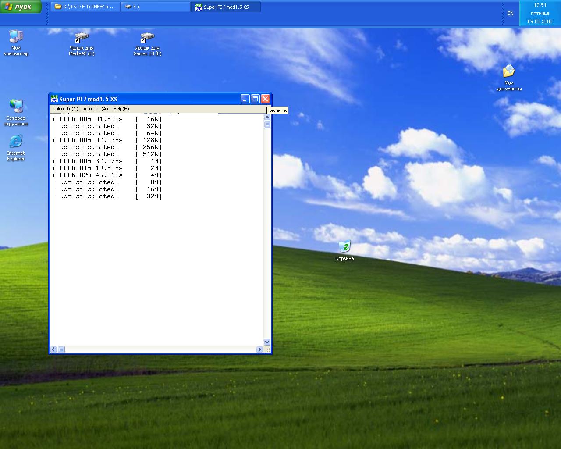Select the Ярлык для Media45 (D) shortcut

82,44
